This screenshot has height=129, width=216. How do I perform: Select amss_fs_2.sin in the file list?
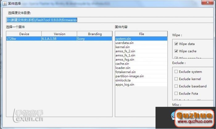click(x=141, y=51)
